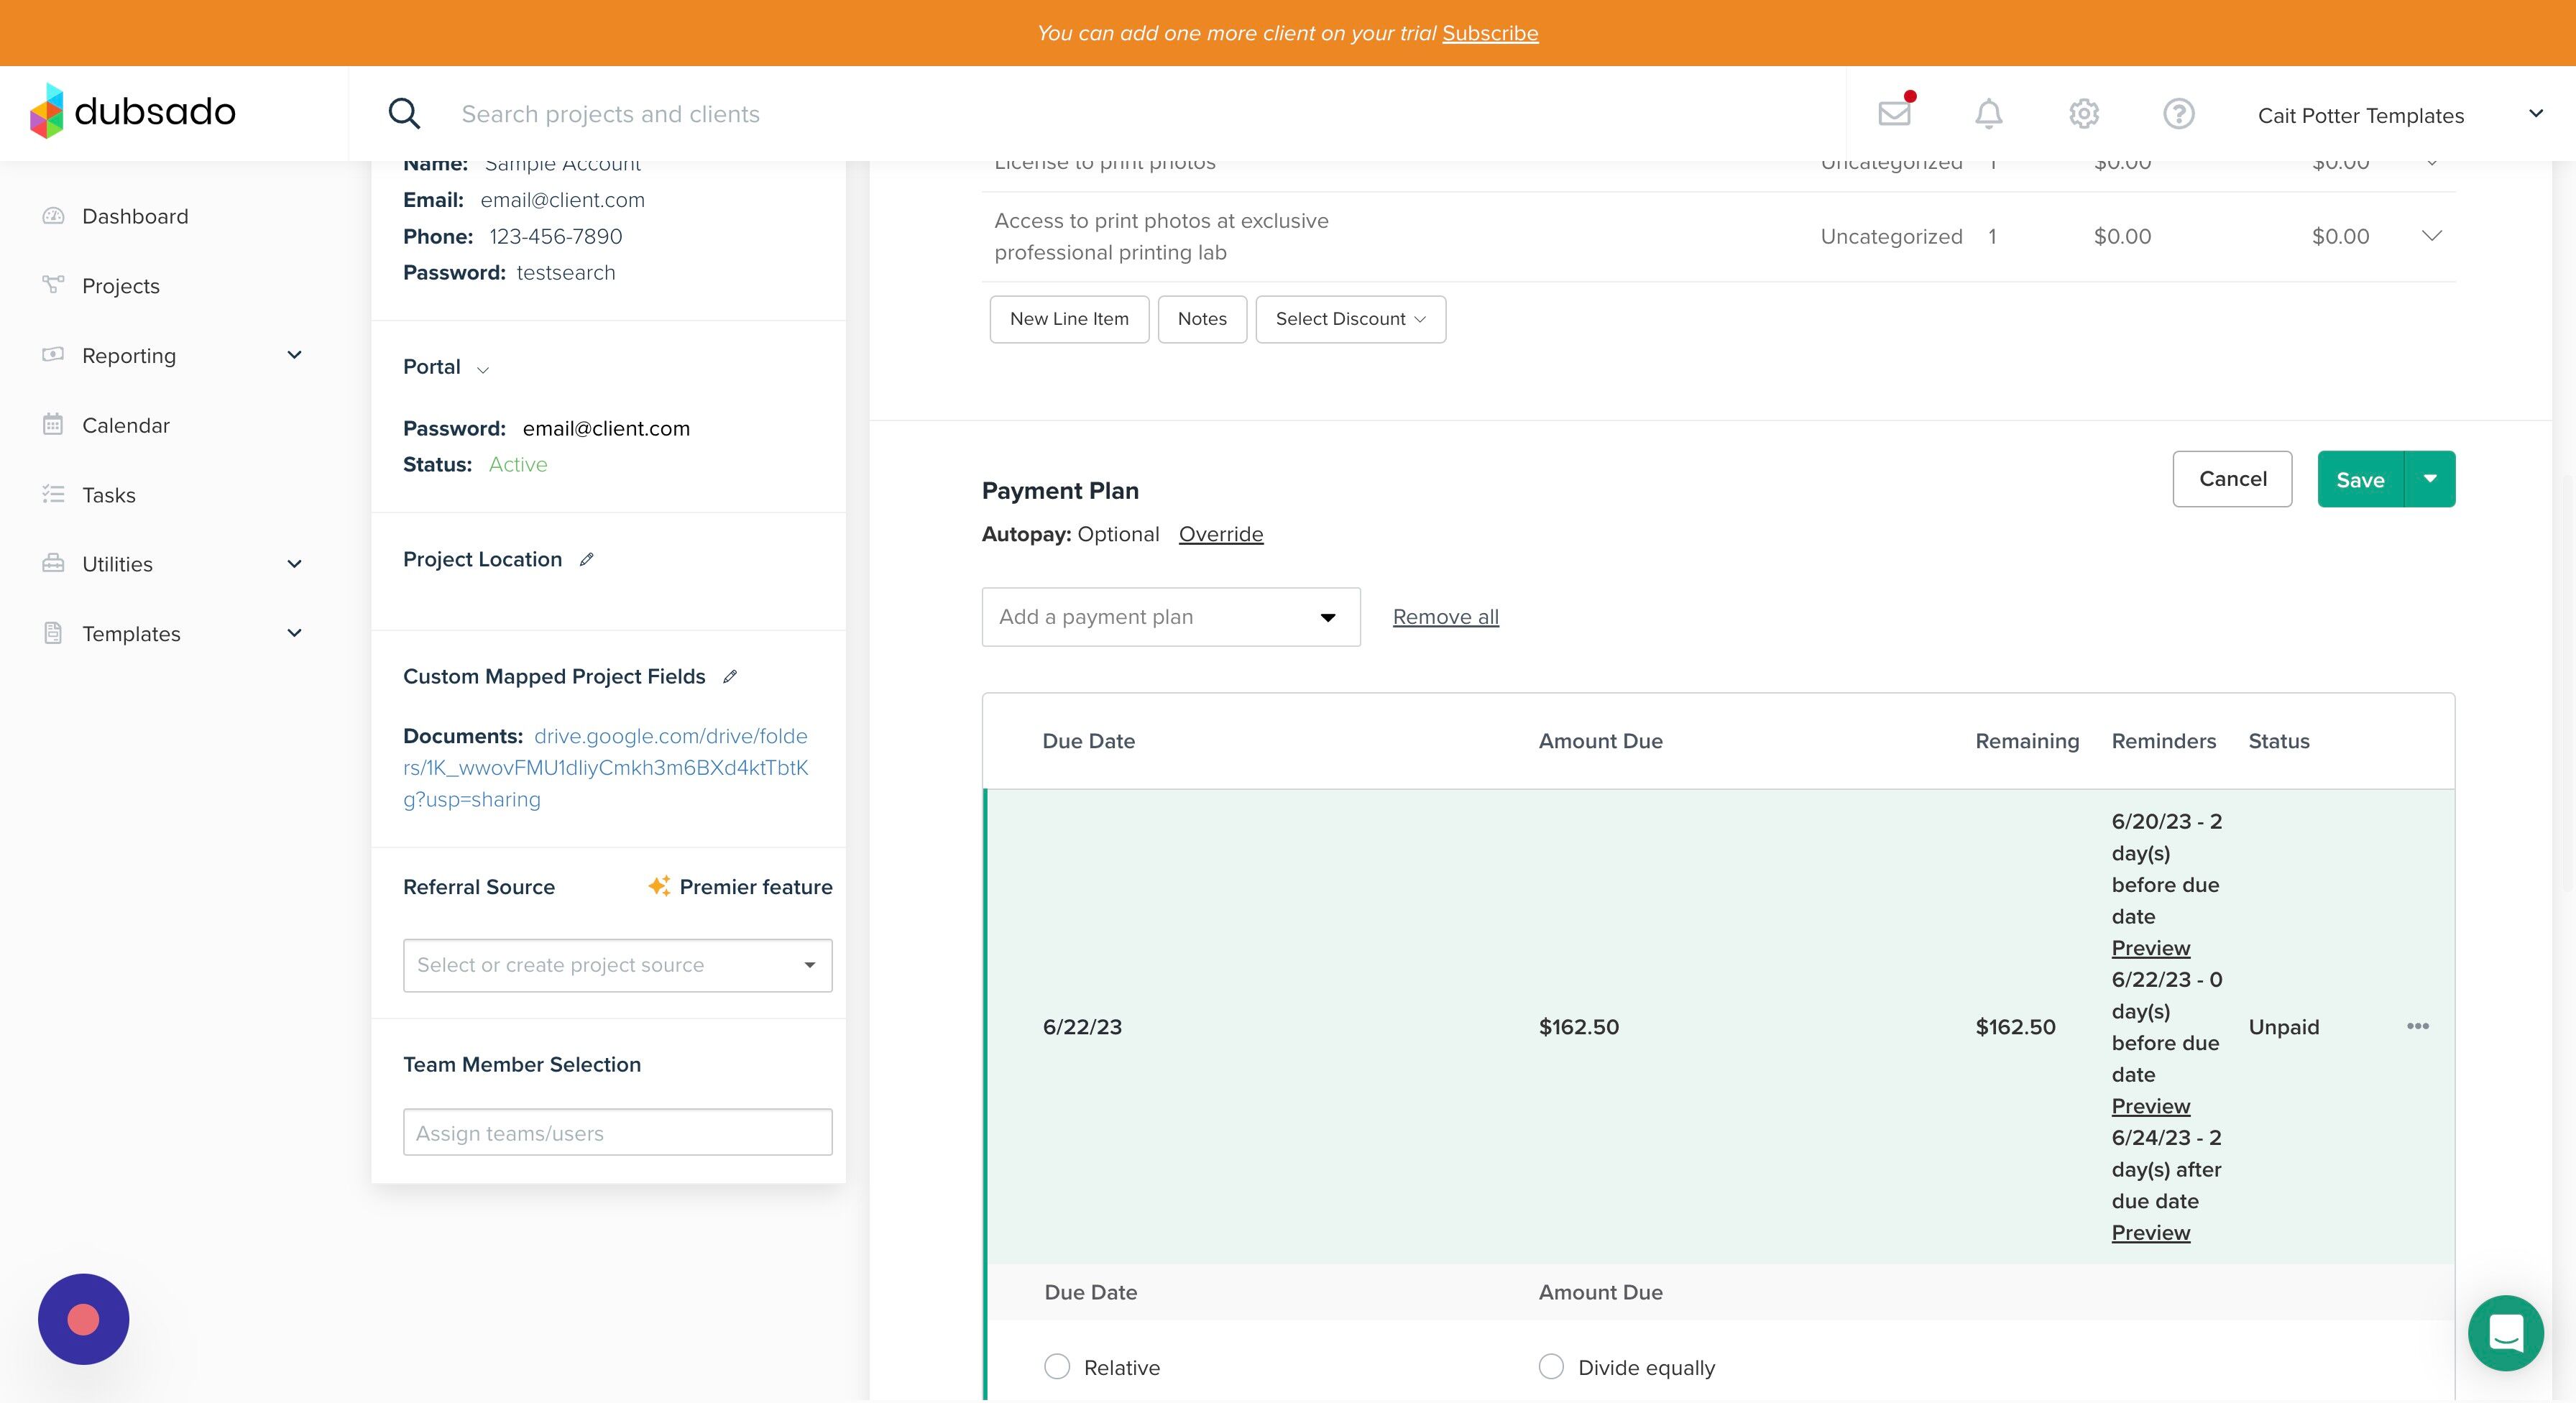Expand the Select Discount dropdown
The height and width of the screenshot is (1403, 2576).
click(1350, 319)
